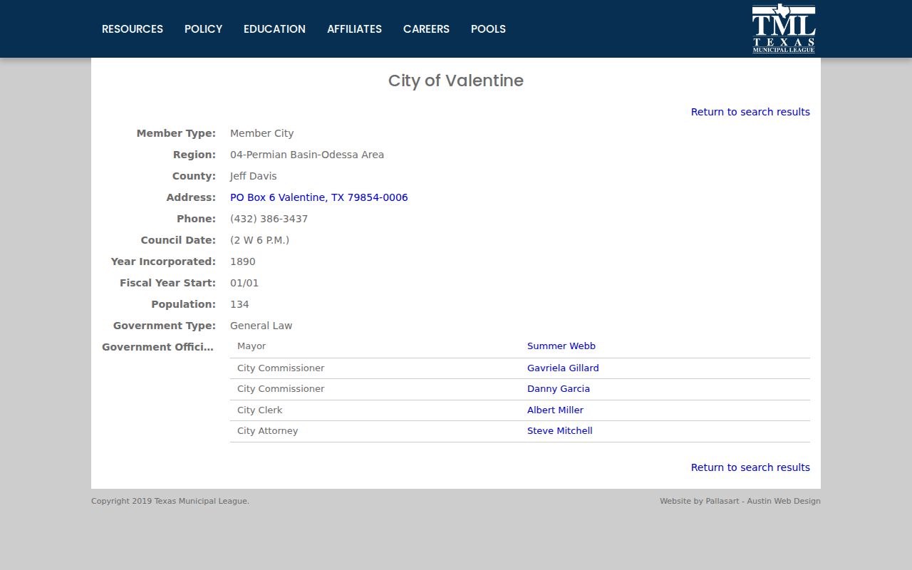Open the EDUCATION menu

coord(274,29)
